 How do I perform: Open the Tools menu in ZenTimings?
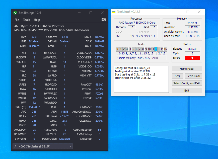click(26, 20)
